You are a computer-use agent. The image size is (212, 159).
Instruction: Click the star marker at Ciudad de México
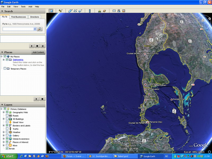(x=145, y=54)
